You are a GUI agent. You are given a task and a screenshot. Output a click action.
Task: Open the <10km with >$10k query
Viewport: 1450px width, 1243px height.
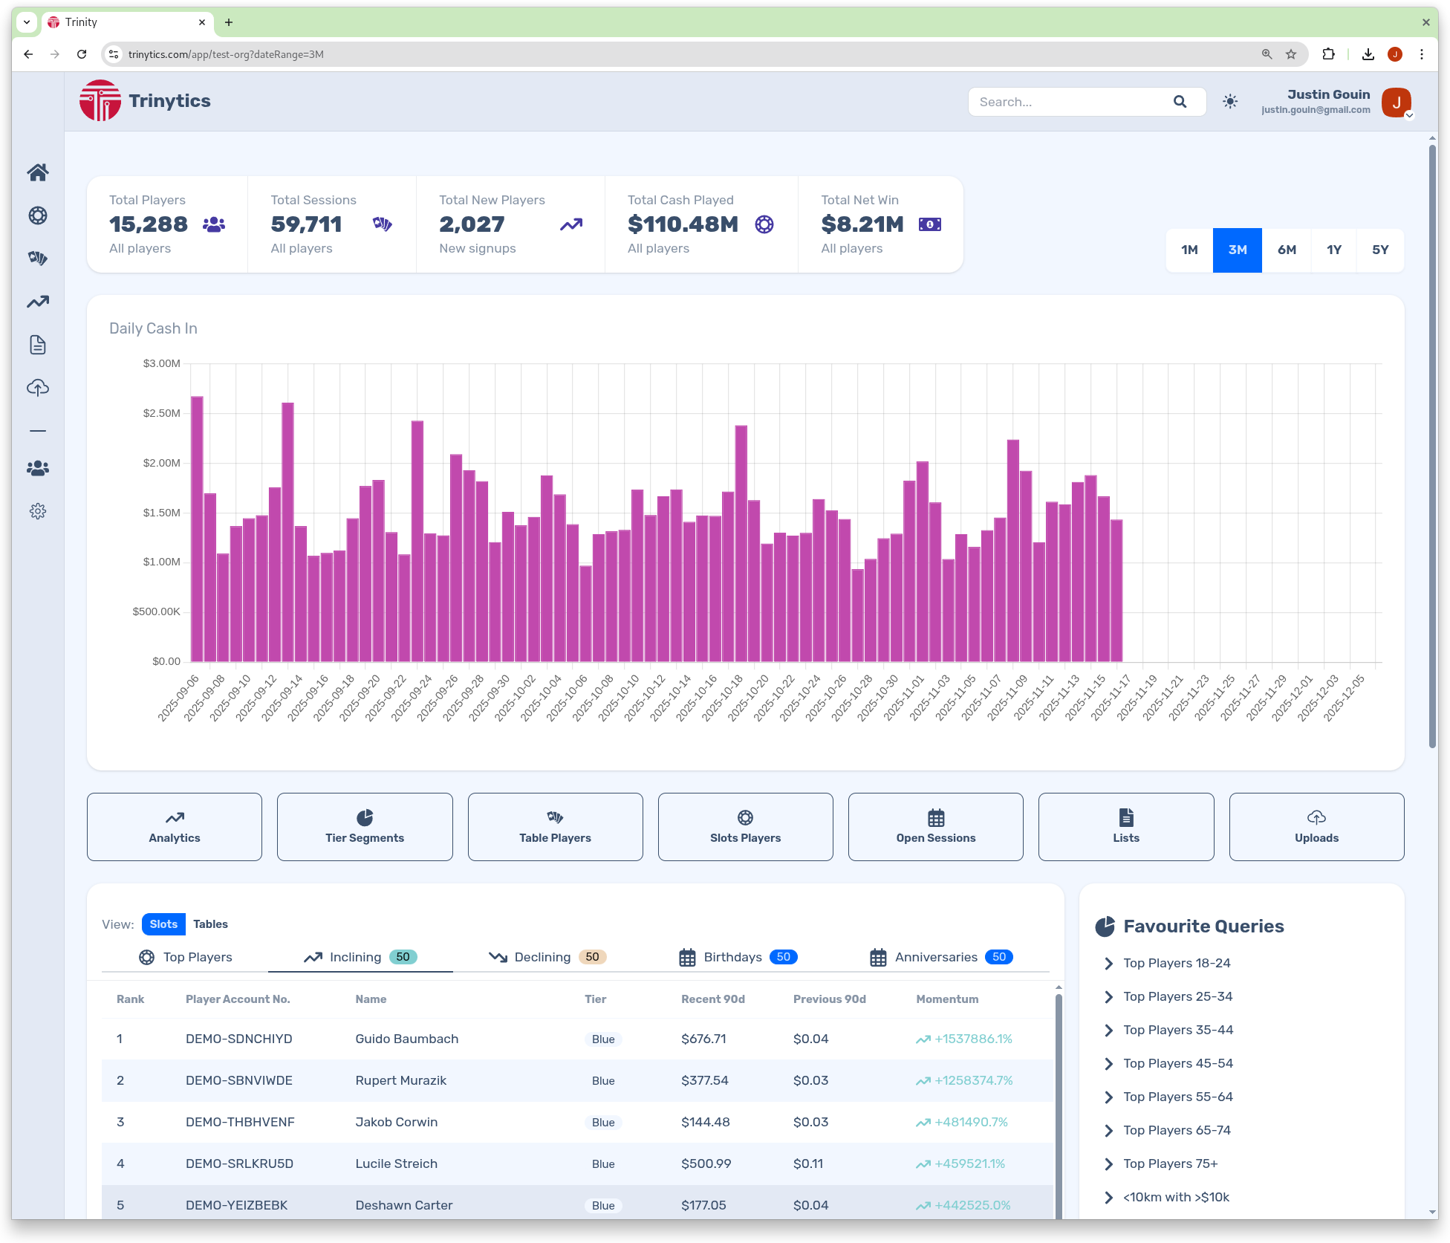pyautogui.click(x=1176, y=1197)
